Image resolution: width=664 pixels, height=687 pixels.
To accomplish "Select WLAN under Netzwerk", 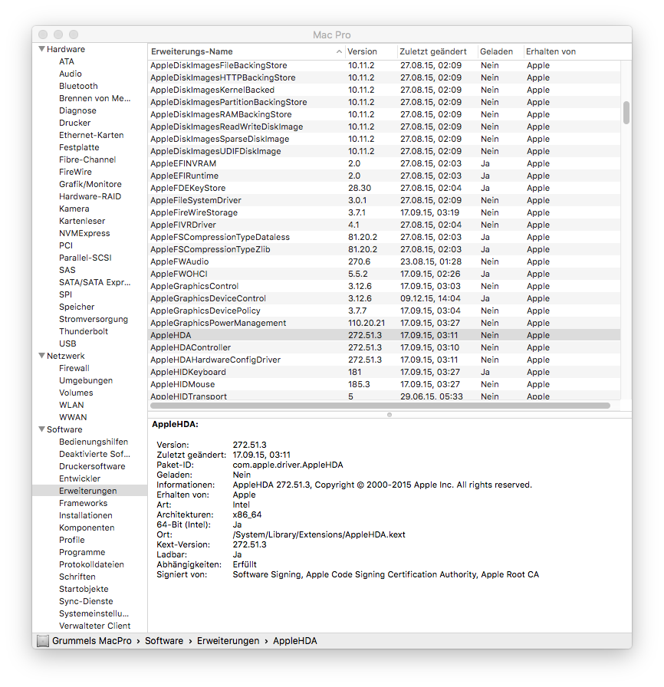I will coord(71,405).
